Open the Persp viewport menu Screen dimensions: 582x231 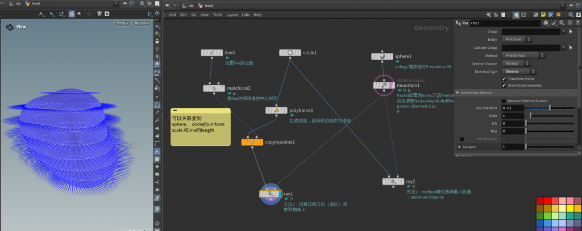[x=122, y=23]
